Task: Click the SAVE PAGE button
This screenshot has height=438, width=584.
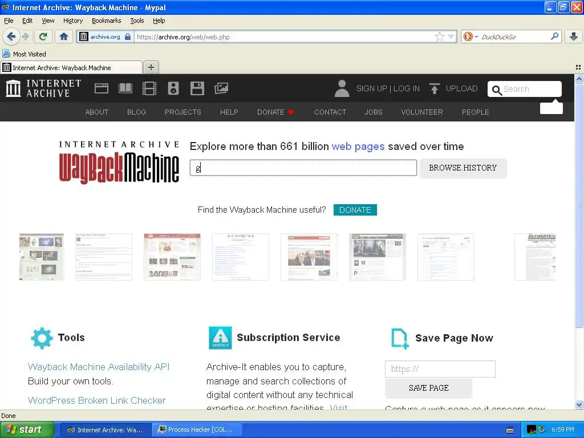Action: 429,388
